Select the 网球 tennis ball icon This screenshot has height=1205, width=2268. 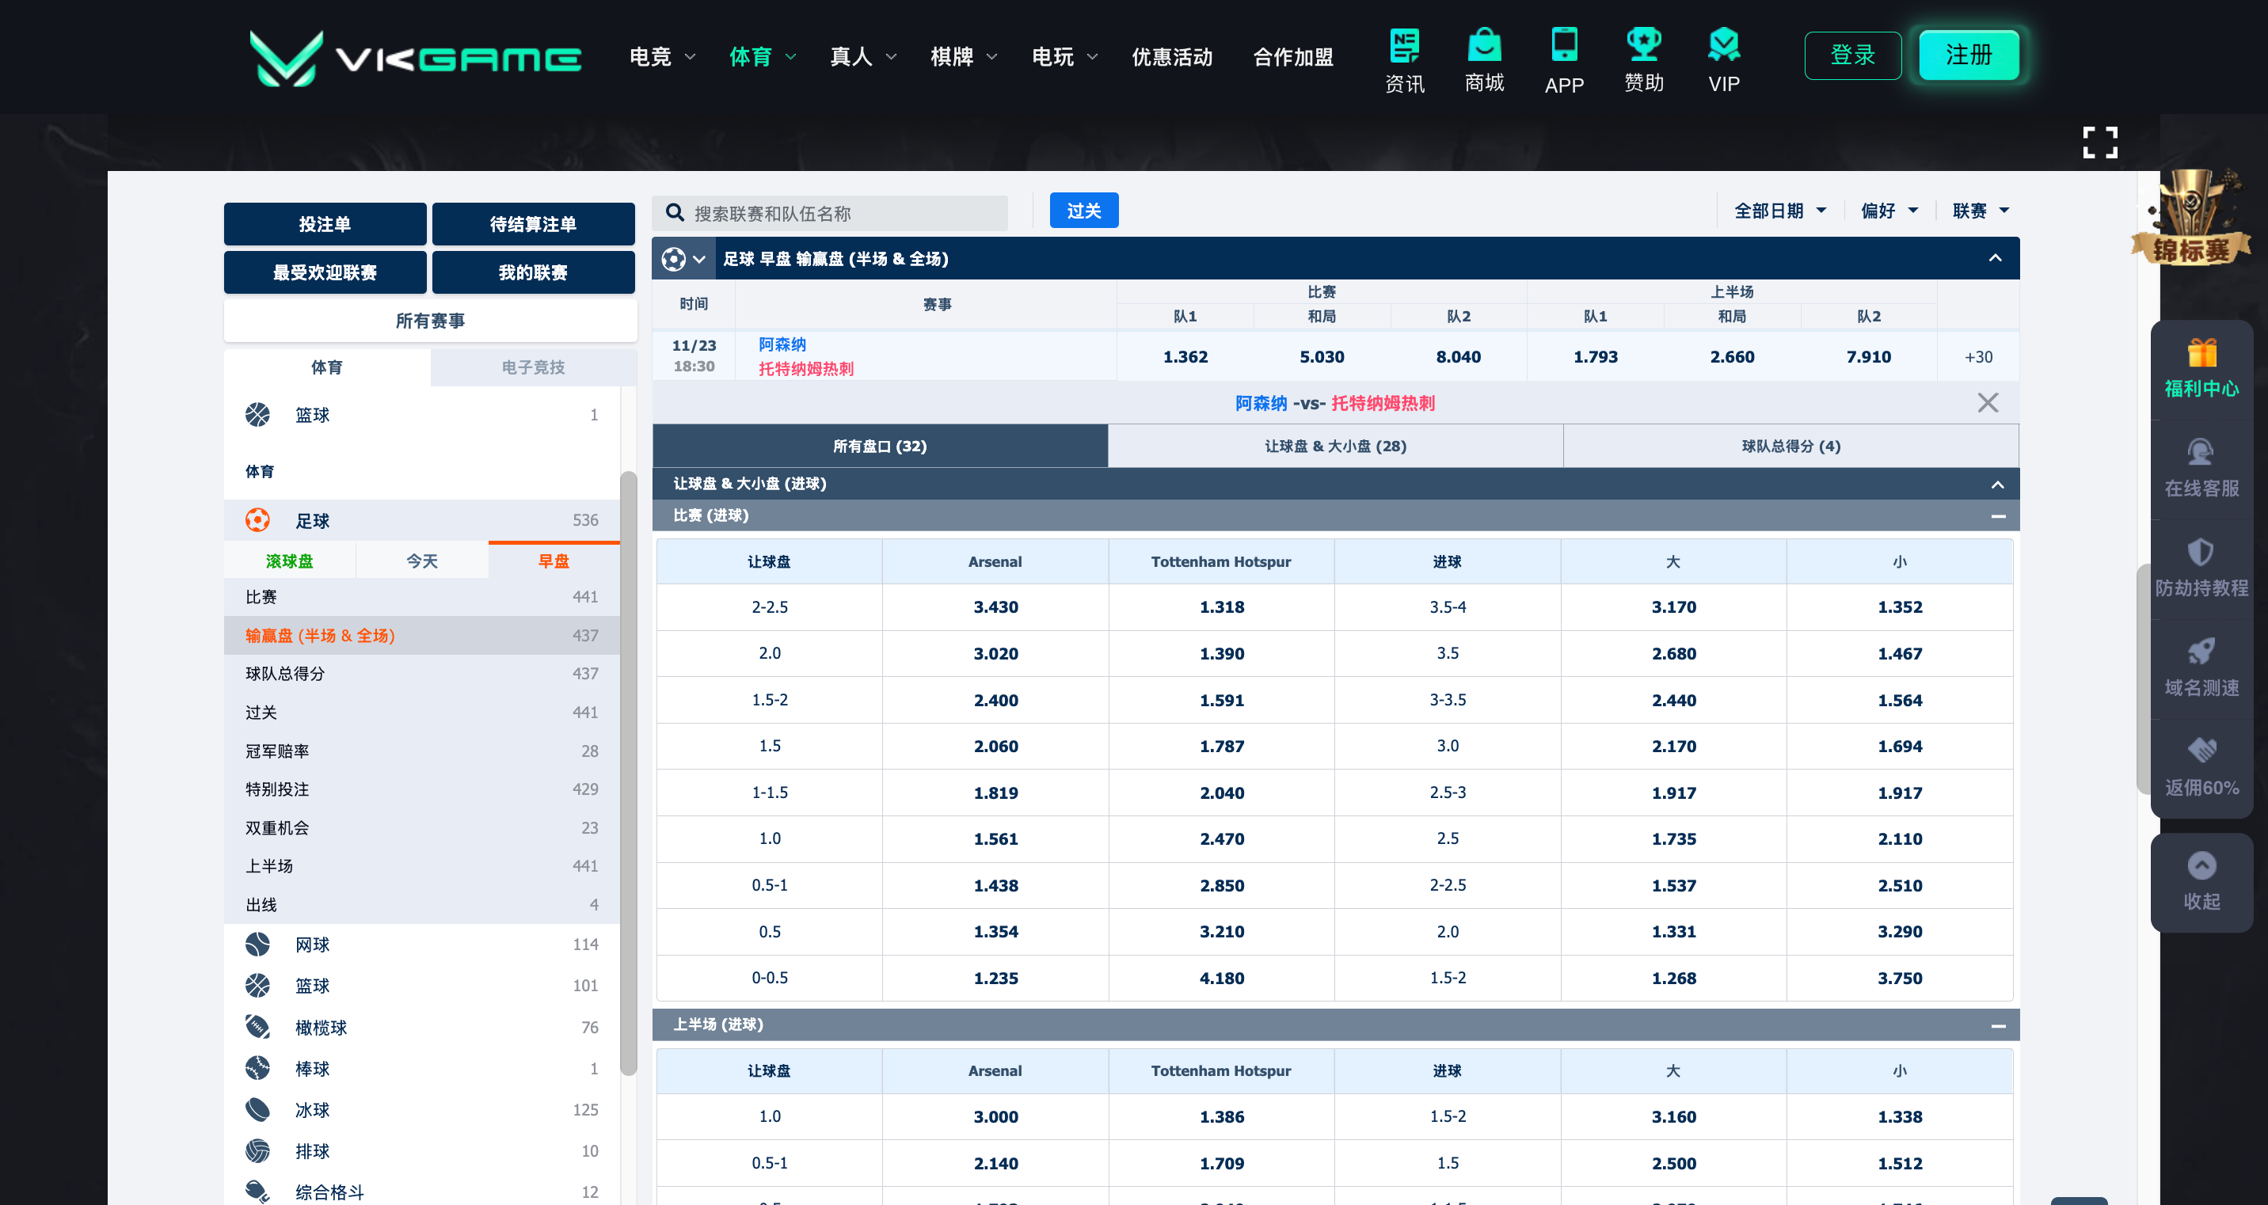tap(257, 945)
